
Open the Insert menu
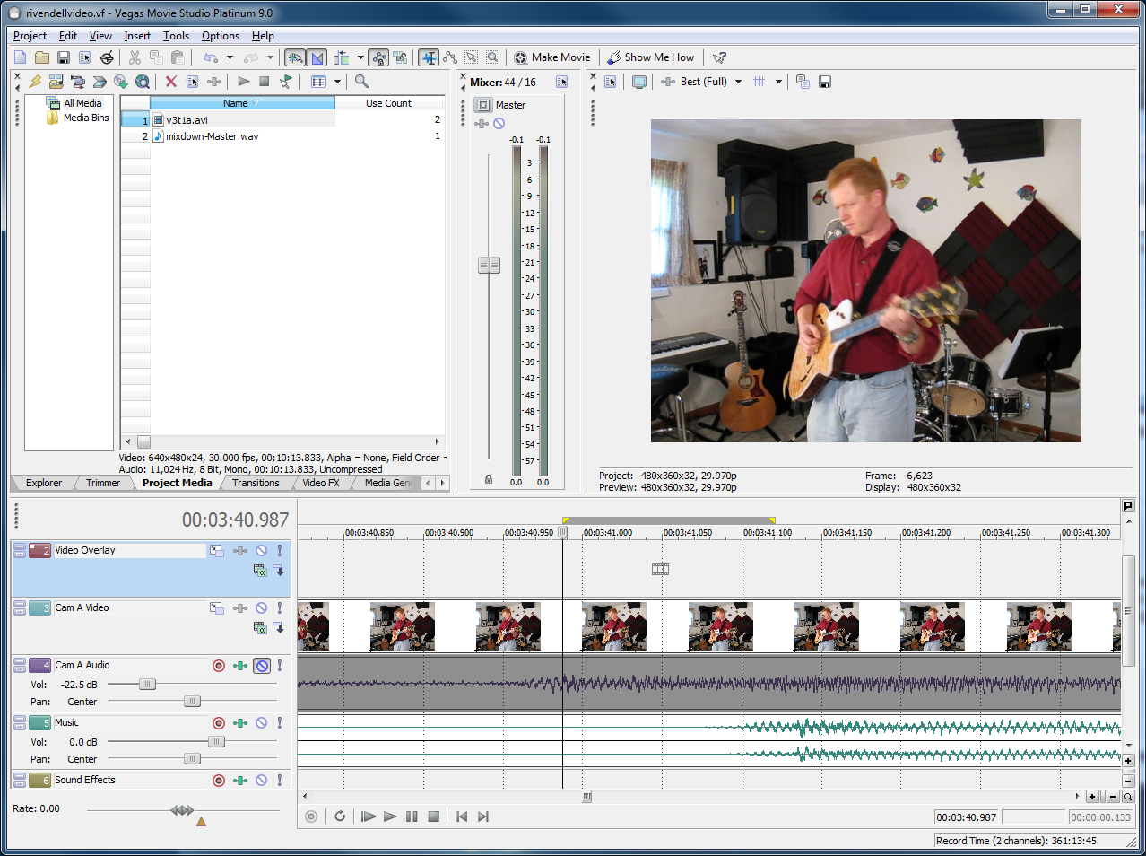tap(137, 36)
